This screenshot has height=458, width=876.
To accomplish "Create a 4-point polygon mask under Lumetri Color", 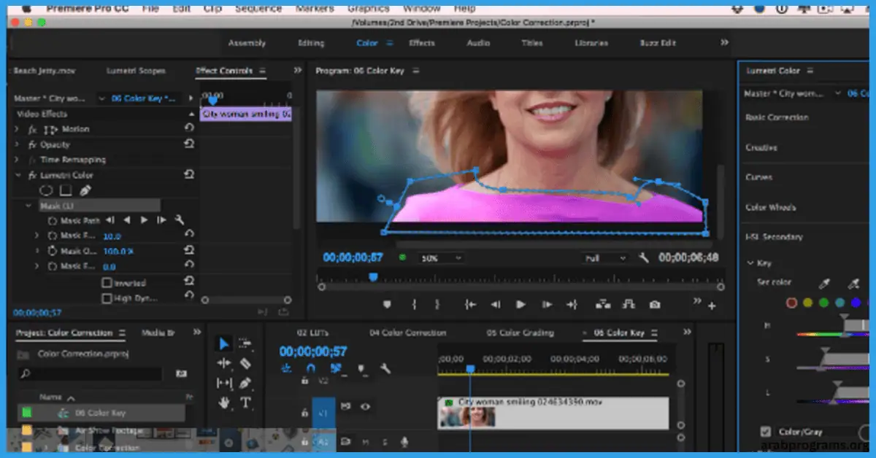I will (x=66, y=190).
